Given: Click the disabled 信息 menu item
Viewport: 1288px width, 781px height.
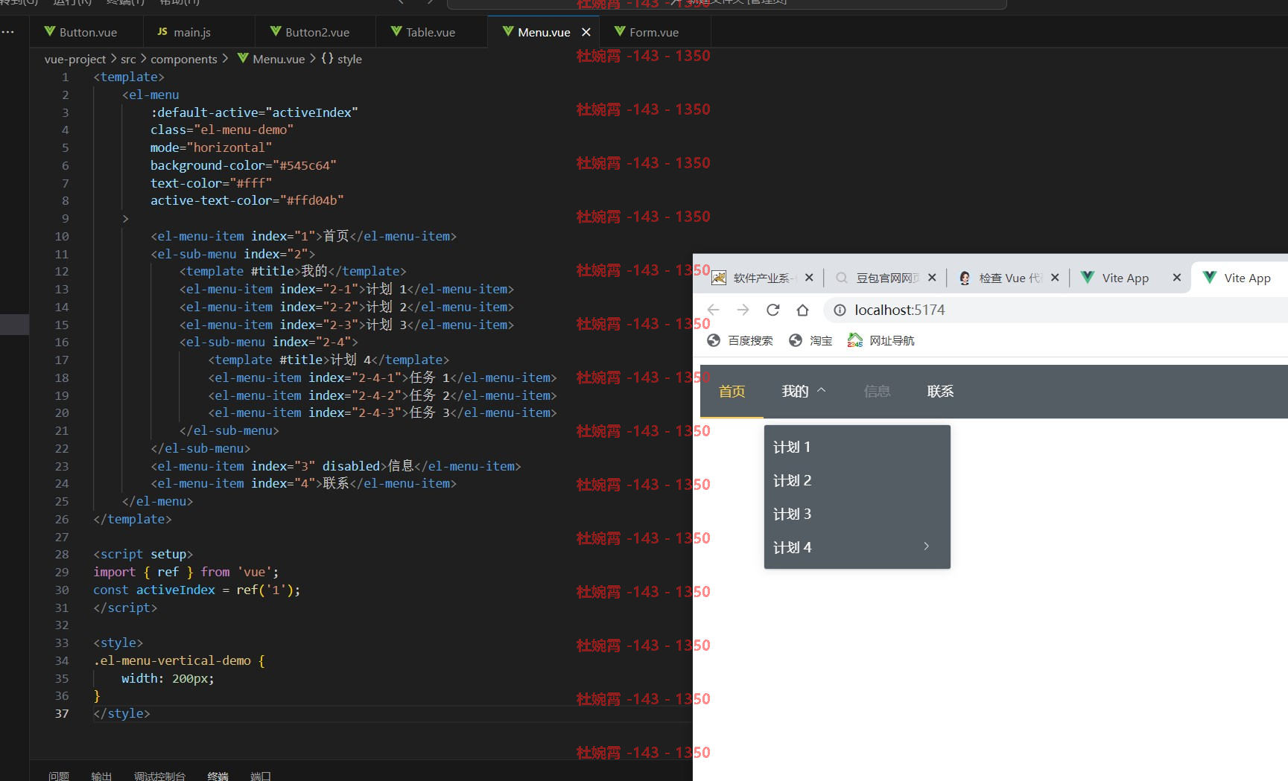Looking at the screenshot, I should click(x=877, y=392).
